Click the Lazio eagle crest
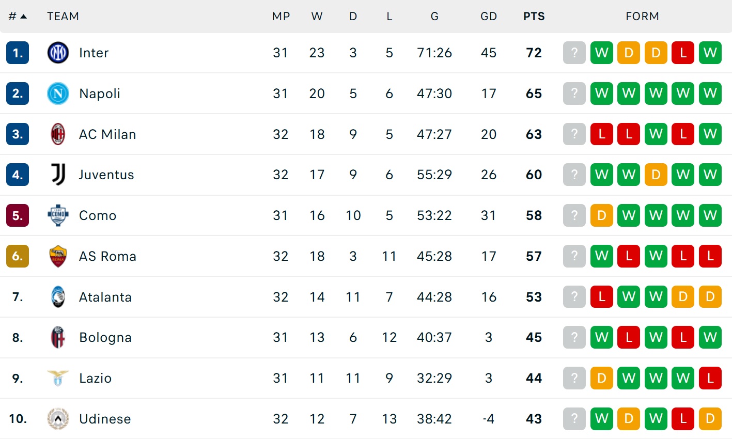Viewport: 732px width, 439px height. coord(58,378)
